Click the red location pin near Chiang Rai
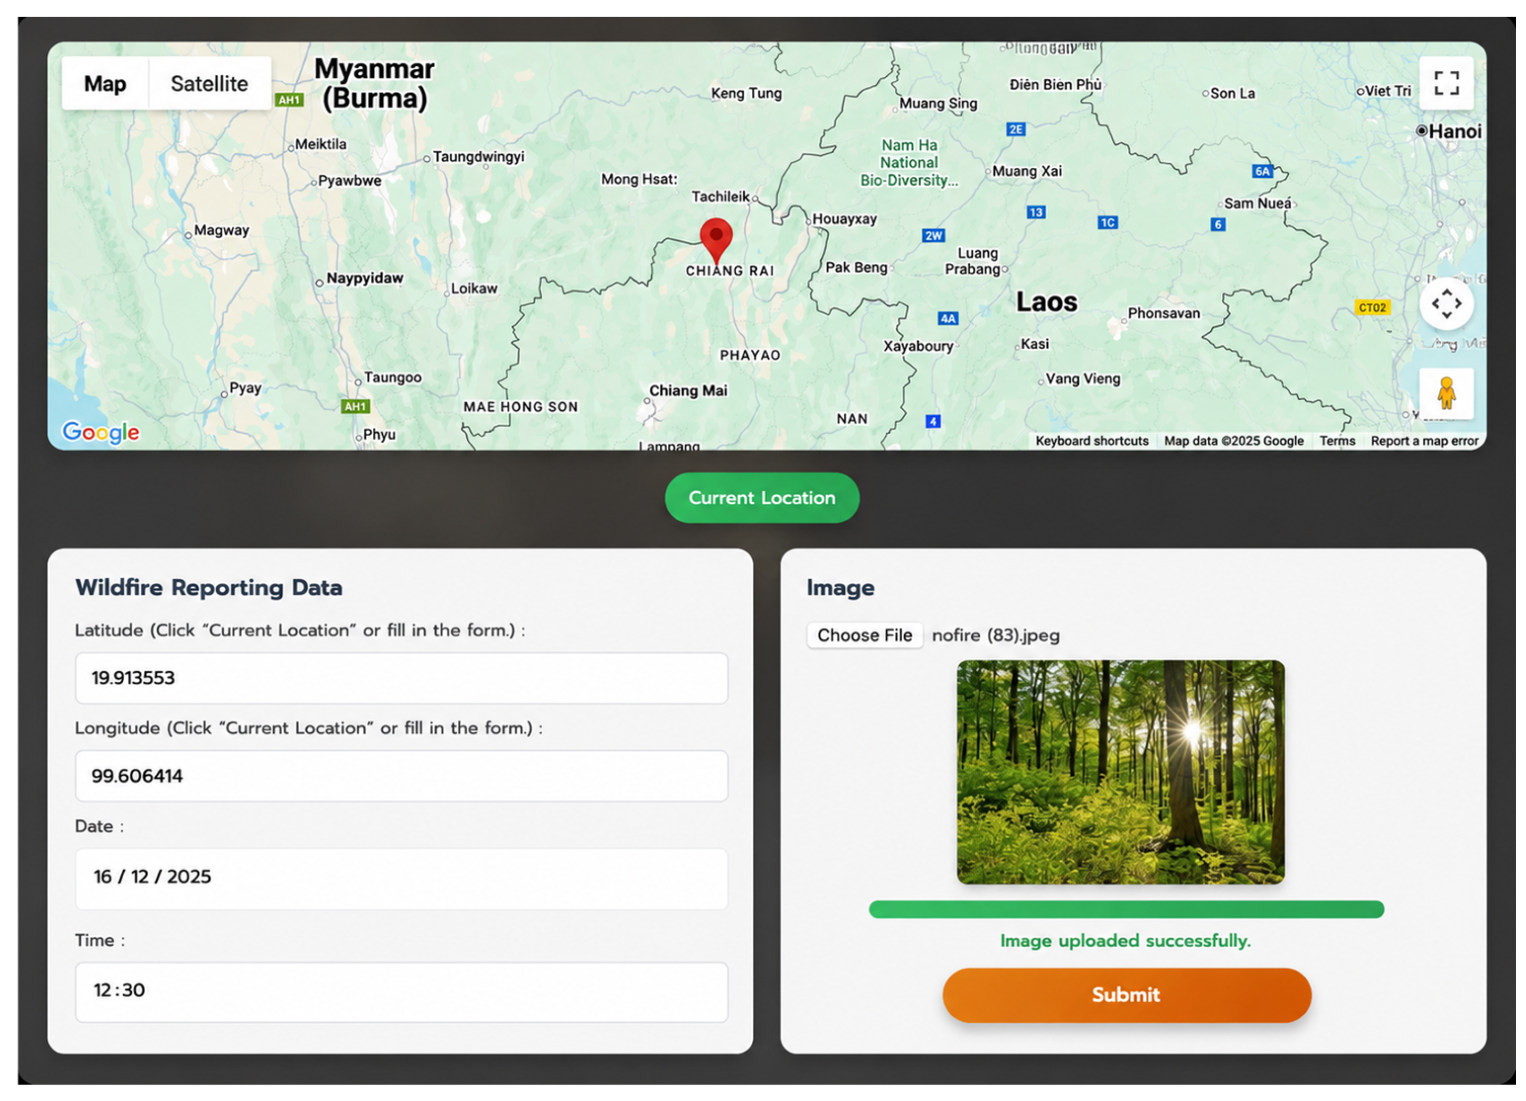Viewport: 1526px width, 1101px height. [x=716, y=241]
